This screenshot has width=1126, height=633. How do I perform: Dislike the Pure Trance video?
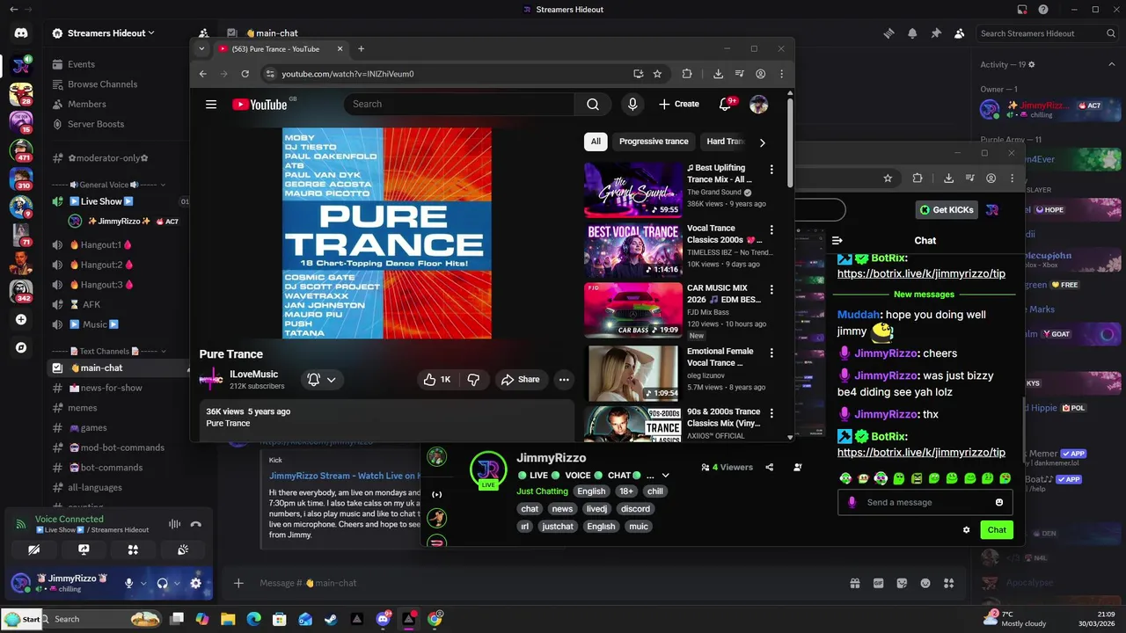pos(473,380)
